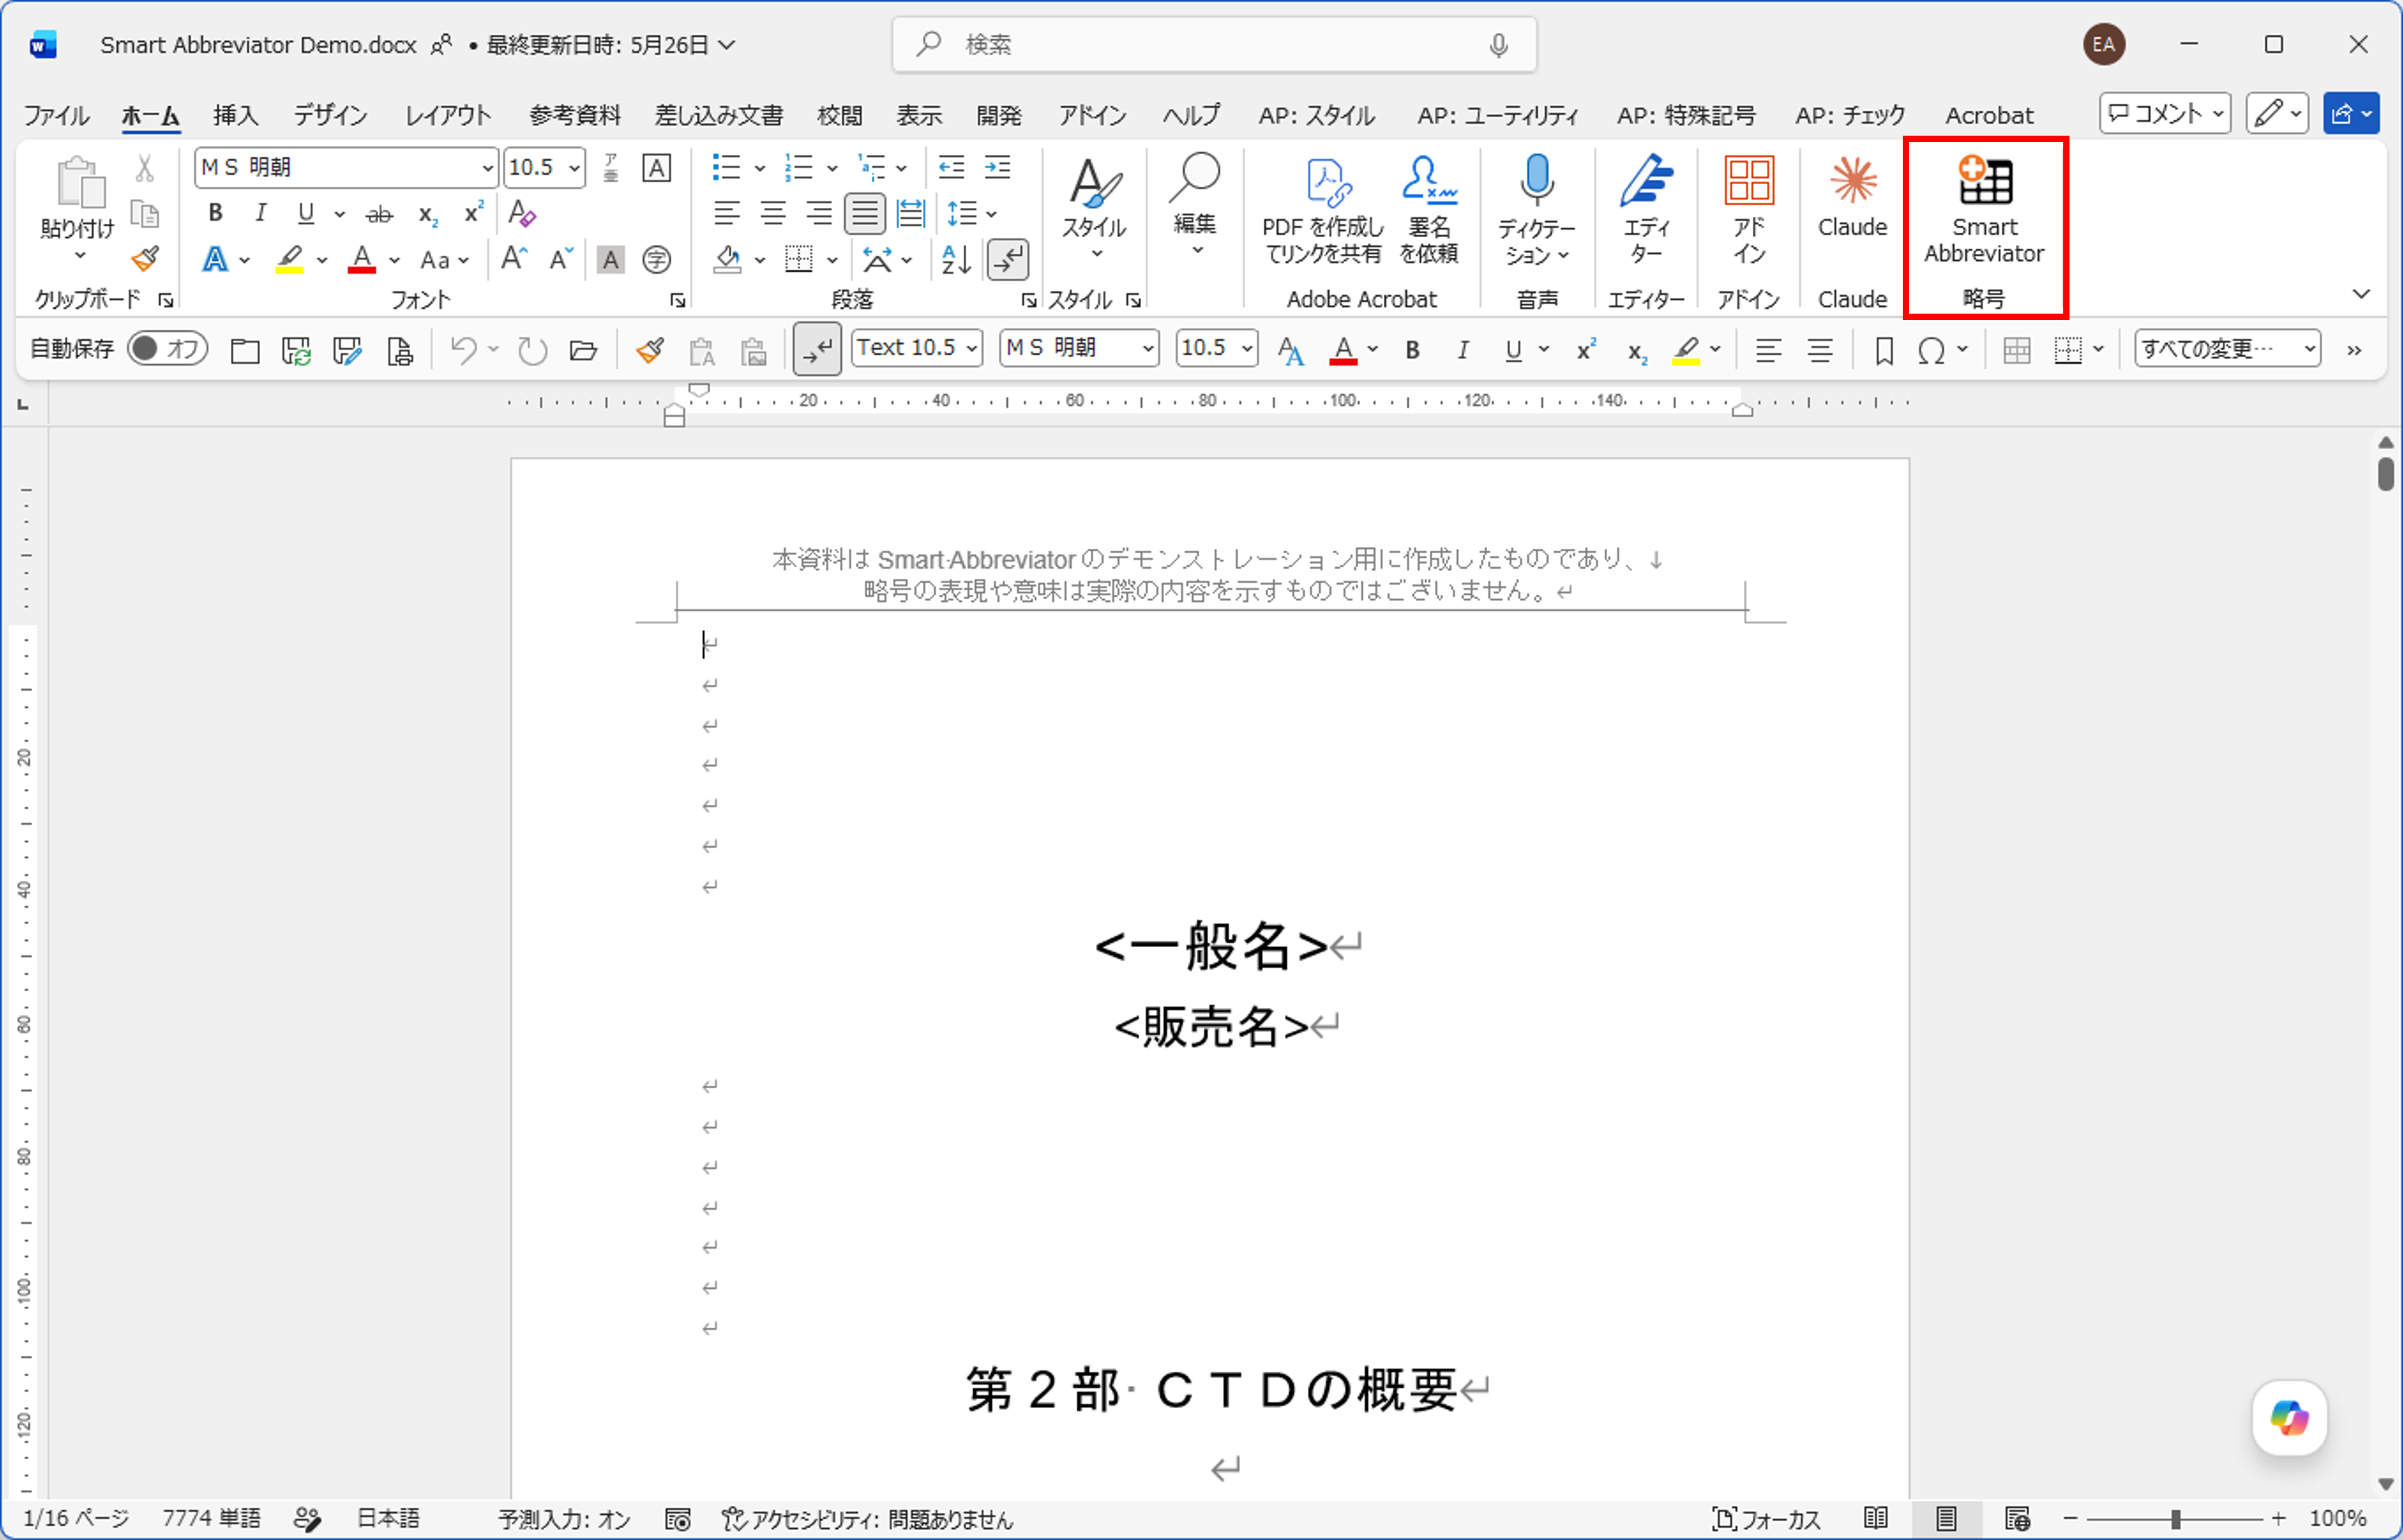Image resolution: width=2403 pixels, height=1540 pixels.
Task: Click 7774 単語 word count
Action: point(211,1519)
